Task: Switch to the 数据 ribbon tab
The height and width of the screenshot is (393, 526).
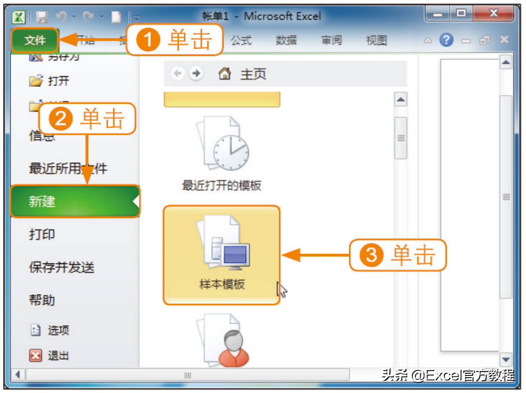Action: 286,40
